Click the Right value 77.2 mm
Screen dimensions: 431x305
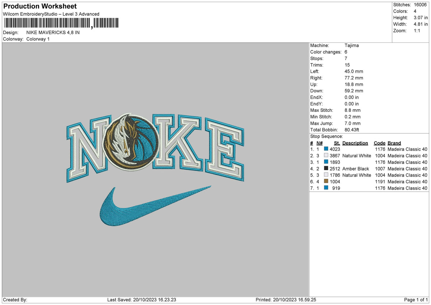[x=354, y=78]
